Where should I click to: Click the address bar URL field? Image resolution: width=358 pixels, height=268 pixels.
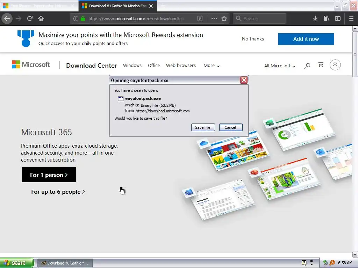point(136,18)
